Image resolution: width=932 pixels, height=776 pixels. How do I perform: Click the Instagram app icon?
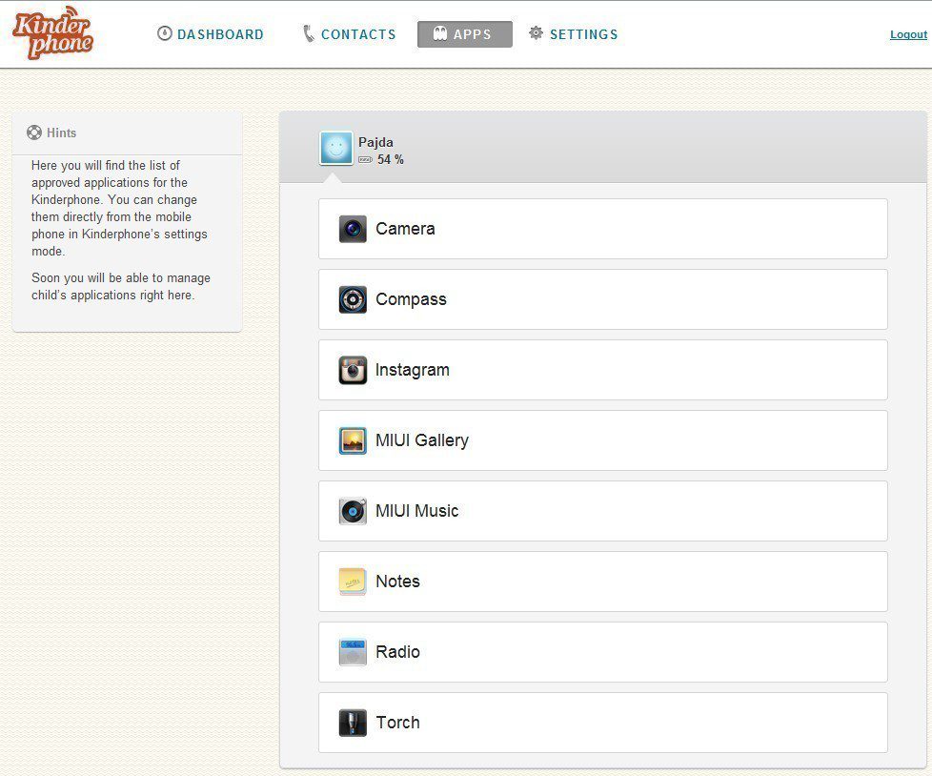[353, 370]
